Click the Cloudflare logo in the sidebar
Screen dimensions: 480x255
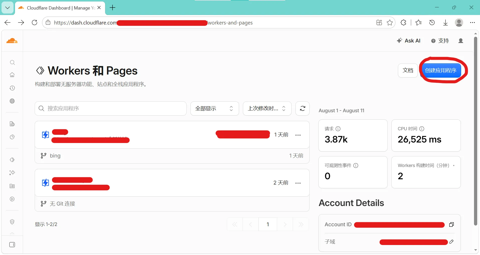coord(12,40)
